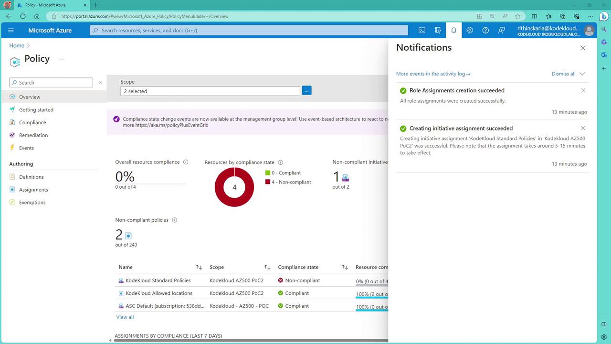Add this page to favorites star icon
Viewport: 611px width, 344px height.
coord(518,16)
